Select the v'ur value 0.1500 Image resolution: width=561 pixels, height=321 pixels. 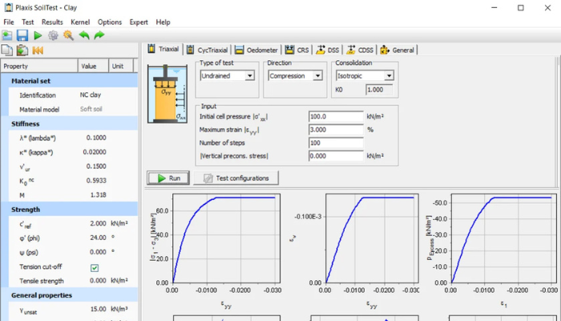click(x=96, y=166)
